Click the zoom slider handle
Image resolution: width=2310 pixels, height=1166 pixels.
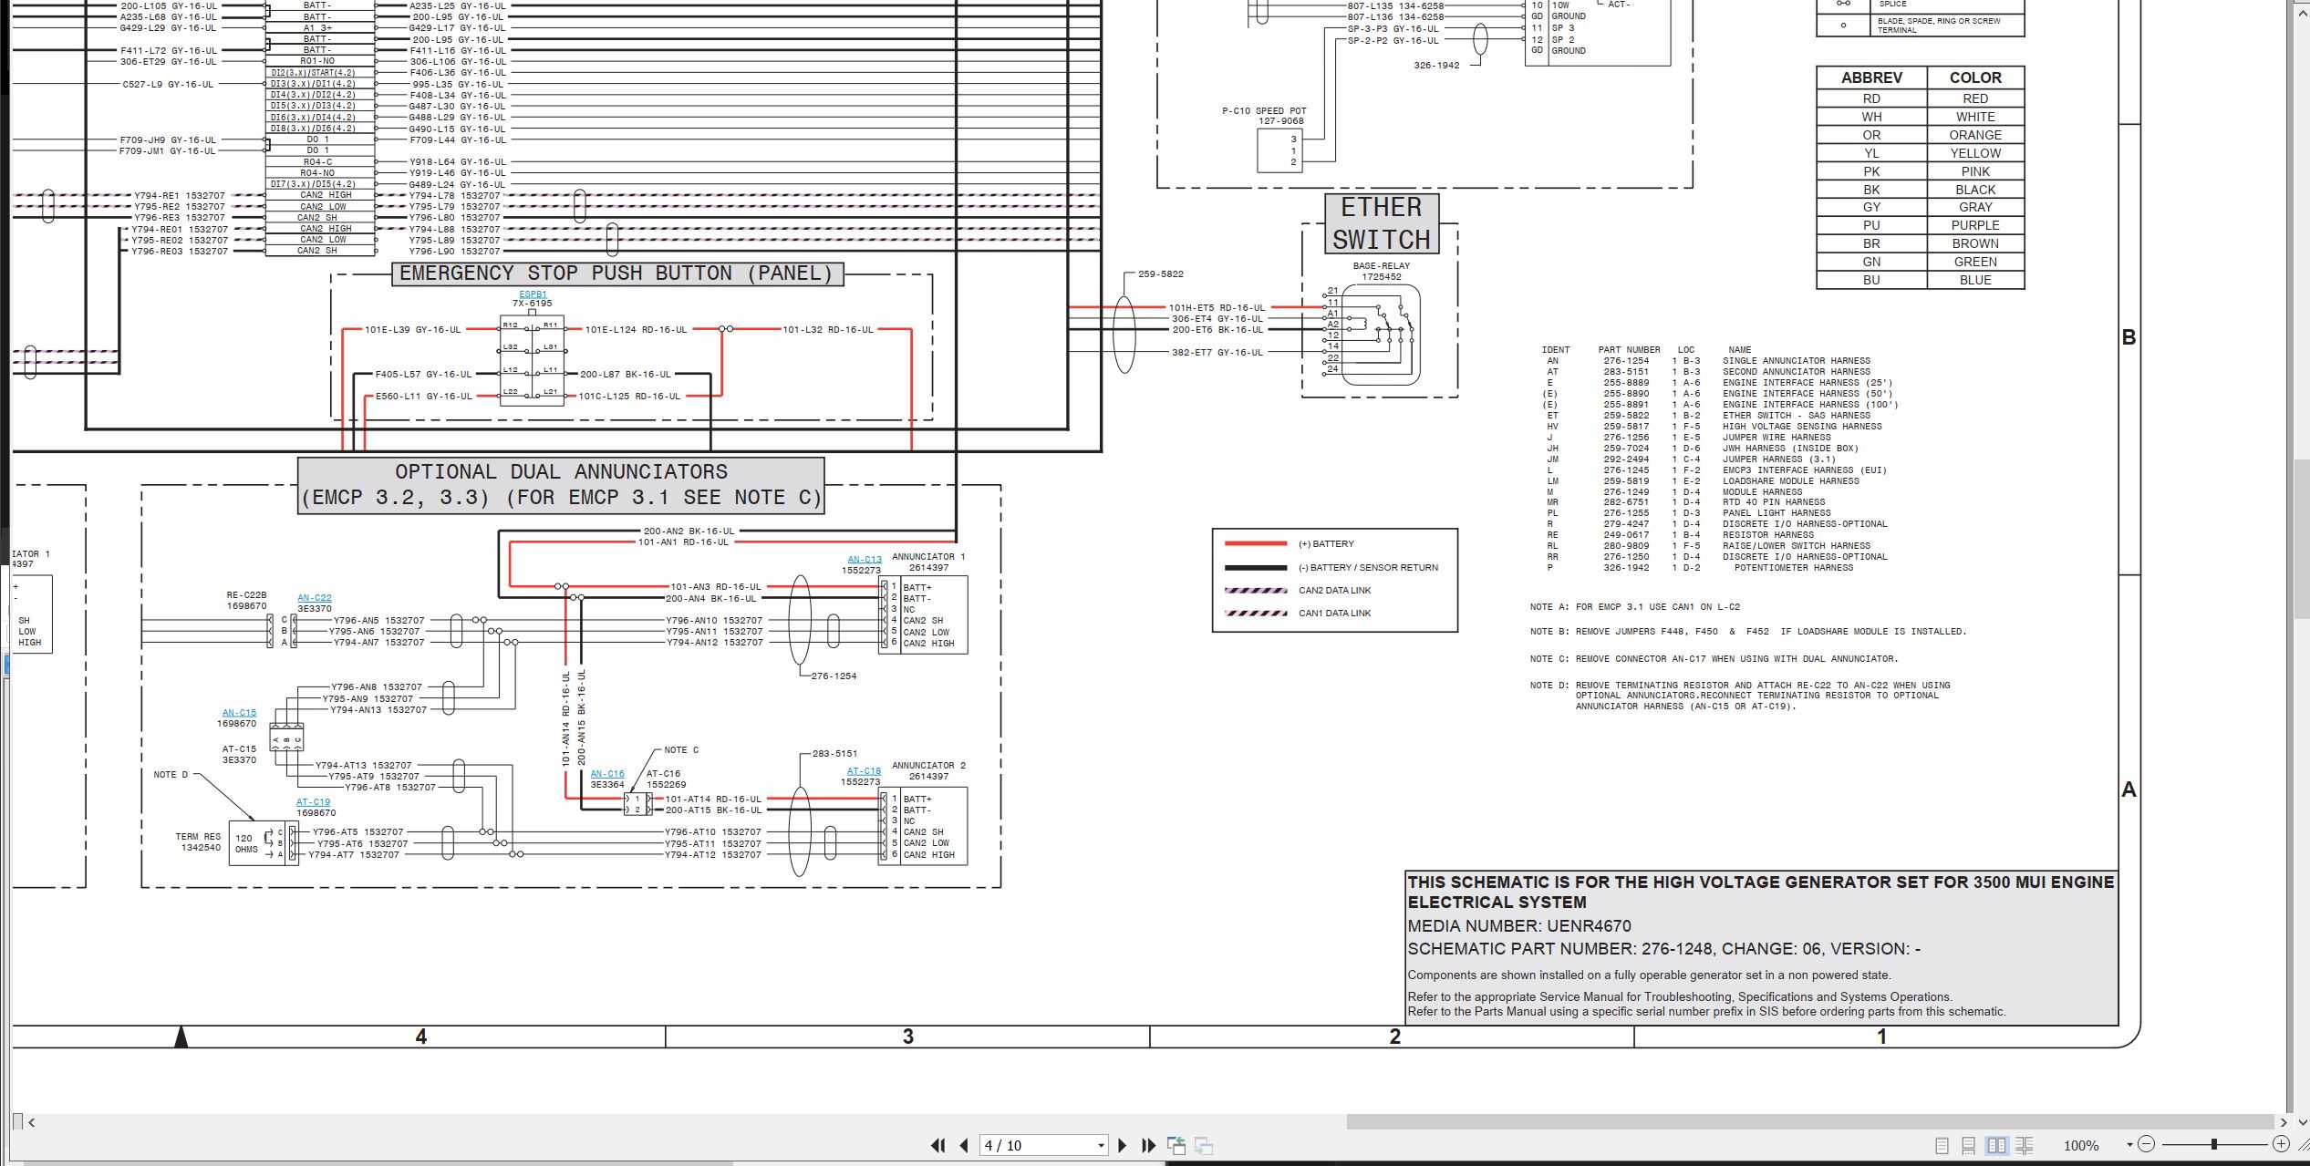[2213, 1144]
